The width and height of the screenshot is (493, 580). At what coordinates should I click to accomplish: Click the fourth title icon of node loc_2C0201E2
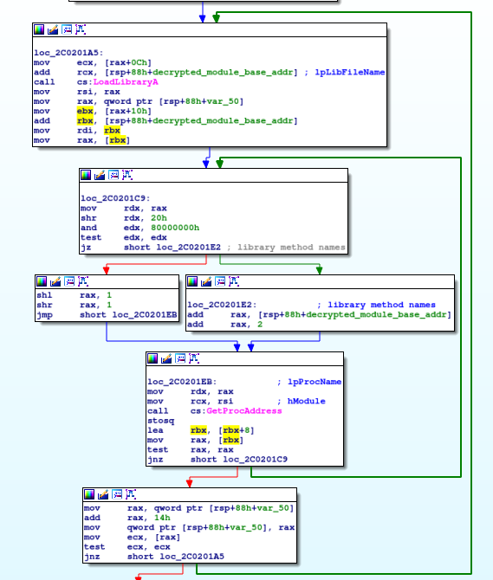[x=234, y=281]
